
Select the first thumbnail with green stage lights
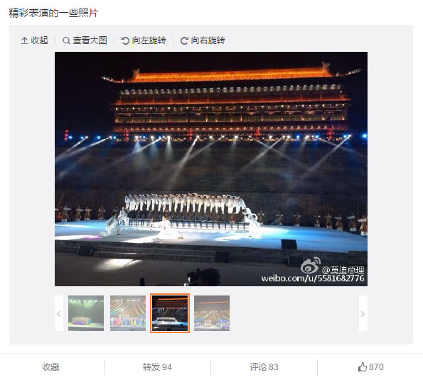86,313
